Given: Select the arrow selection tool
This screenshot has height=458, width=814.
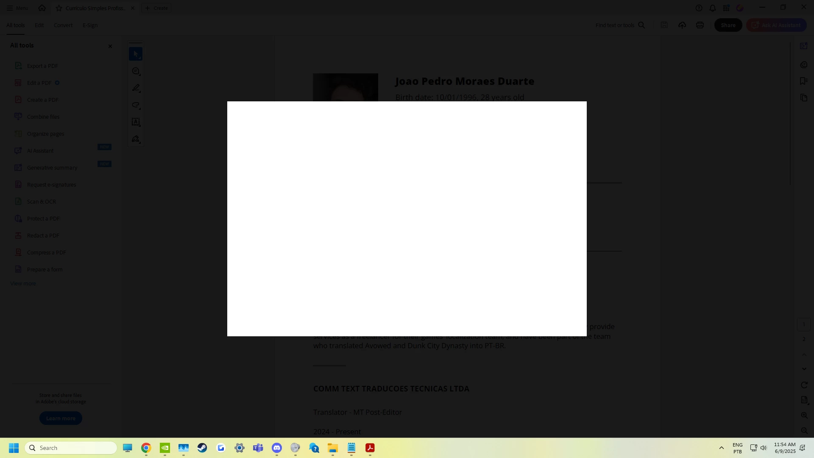Looking at the screenshot, I should pyautogui.click(x=135, y=54).
